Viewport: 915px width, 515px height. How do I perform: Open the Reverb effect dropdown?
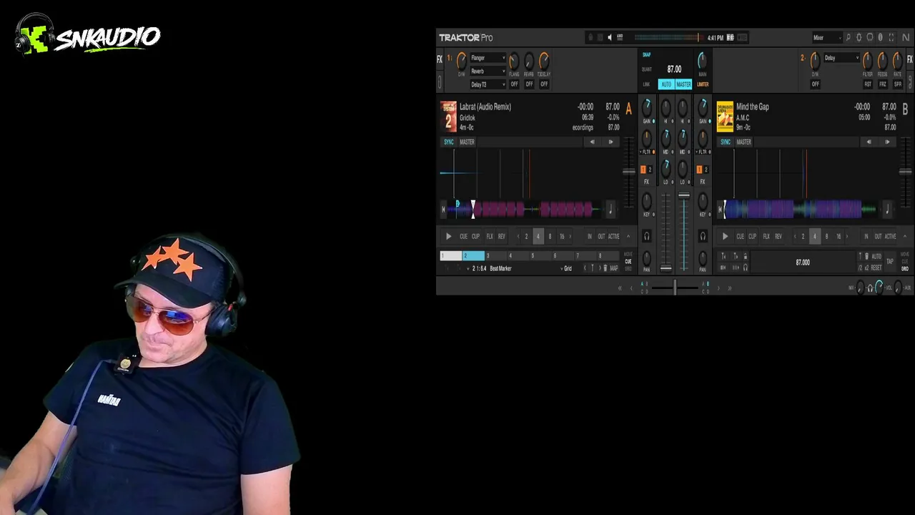point(488,72)
